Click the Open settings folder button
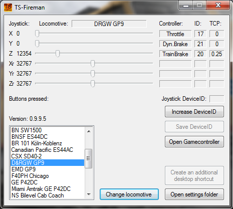 (x=194, y=194)
